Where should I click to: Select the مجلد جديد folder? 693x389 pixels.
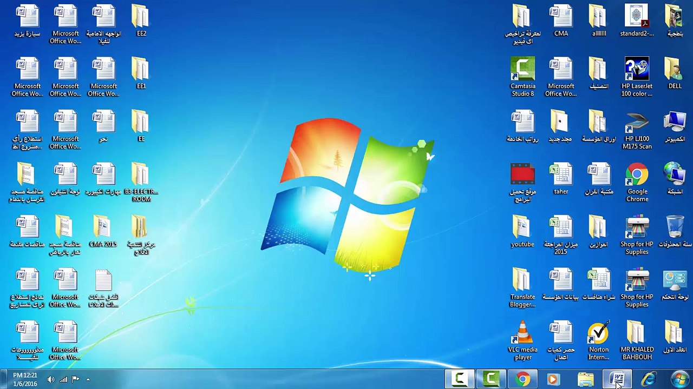pos(561,126)
